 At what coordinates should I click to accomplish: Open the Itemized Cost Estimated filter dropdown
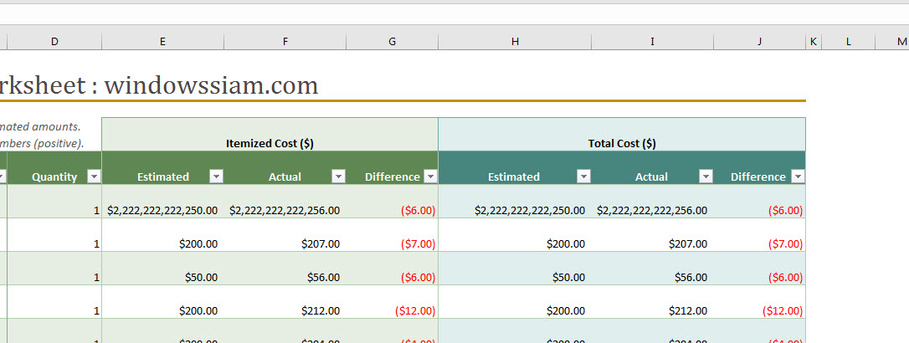point(216,177)
